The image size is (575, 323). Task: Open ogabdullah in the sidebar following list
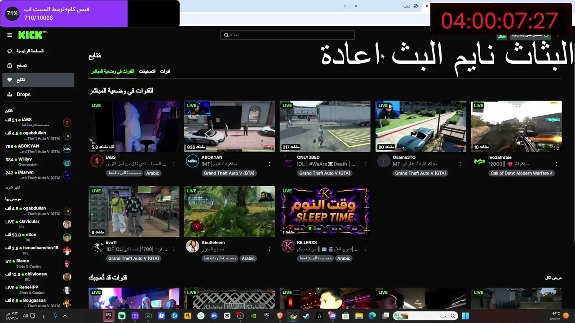pyautogui.click(x=38, y=135)
